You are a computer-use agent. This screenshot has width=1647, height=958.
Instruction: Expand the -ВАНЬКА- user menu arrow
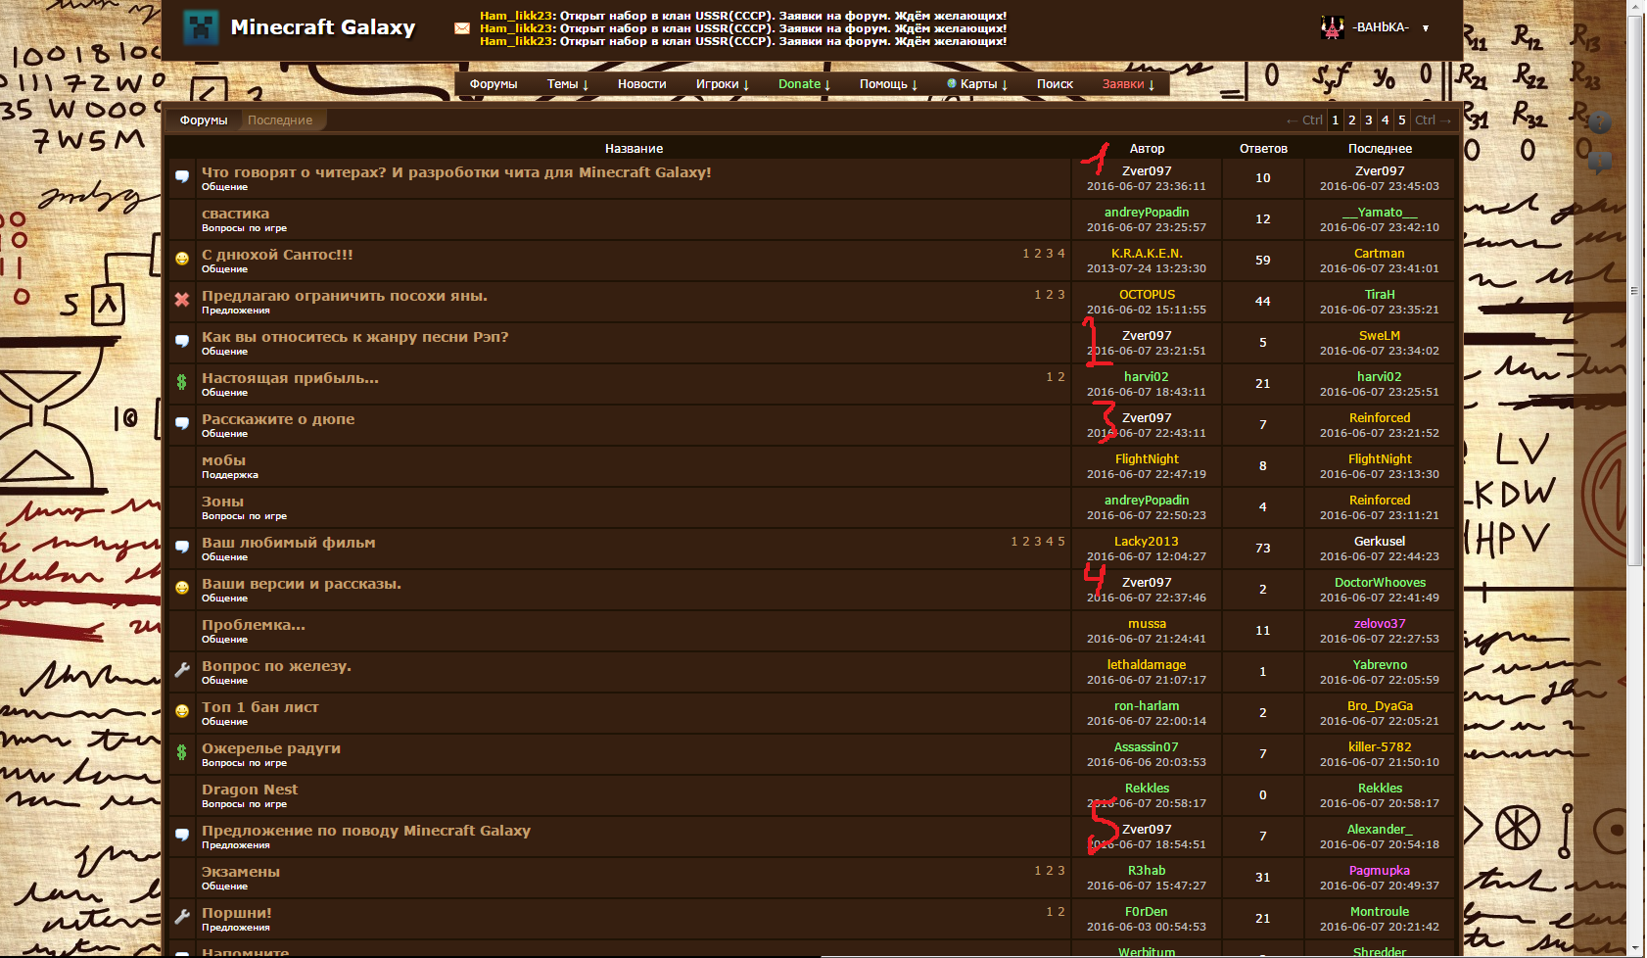(x=1426, y=28)
